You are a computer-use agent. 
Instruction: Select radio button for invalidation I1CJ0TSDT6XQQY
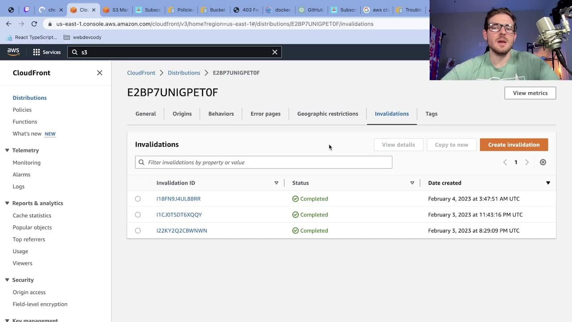138,215
